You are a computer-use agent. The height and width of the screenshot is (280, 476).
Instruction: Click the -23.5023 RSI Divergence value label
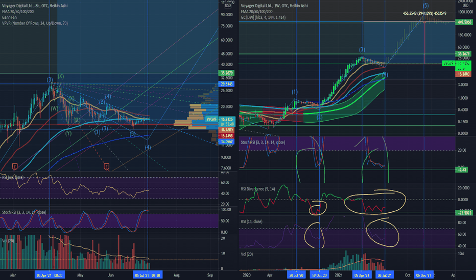coord(464,213)
